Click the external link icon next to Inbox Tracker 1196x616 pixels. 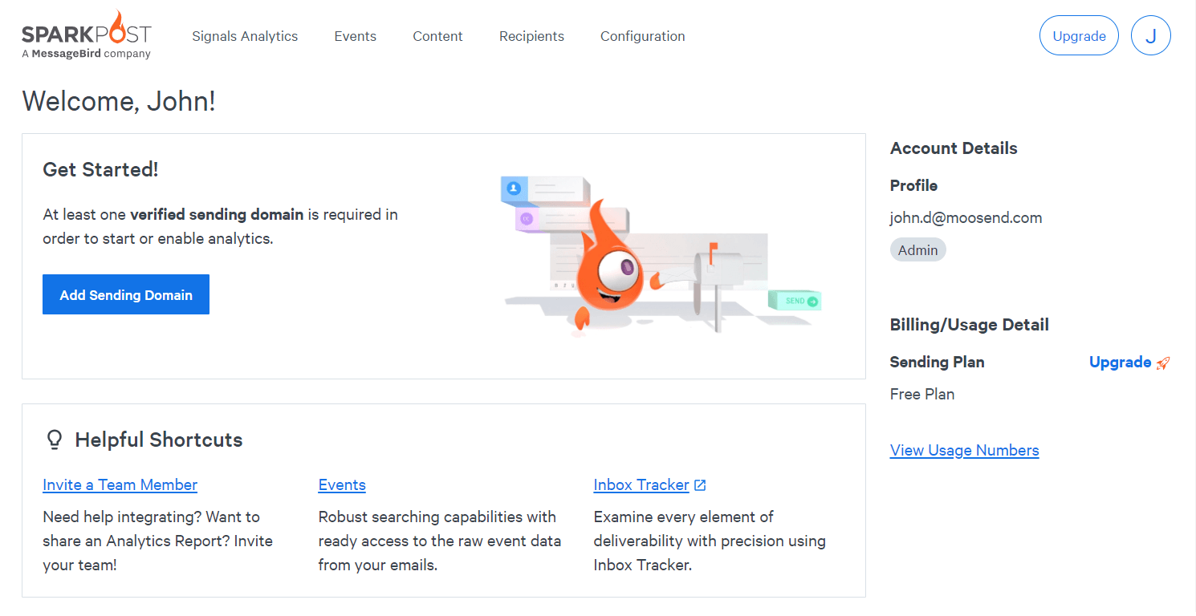pyautogui.click(x=700, y=484)
